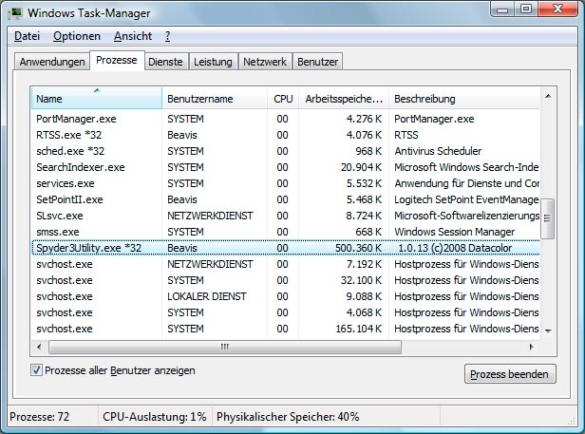
Task: Click the vertical scrollbar thumb
Action: tap(547, 218)
